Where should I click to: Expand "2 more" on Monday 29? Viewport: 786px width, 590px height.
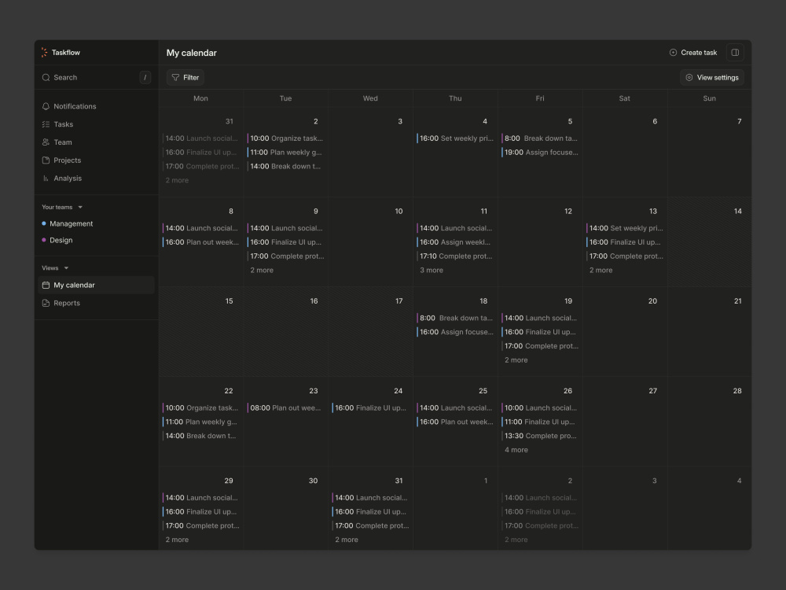(177, 540)
